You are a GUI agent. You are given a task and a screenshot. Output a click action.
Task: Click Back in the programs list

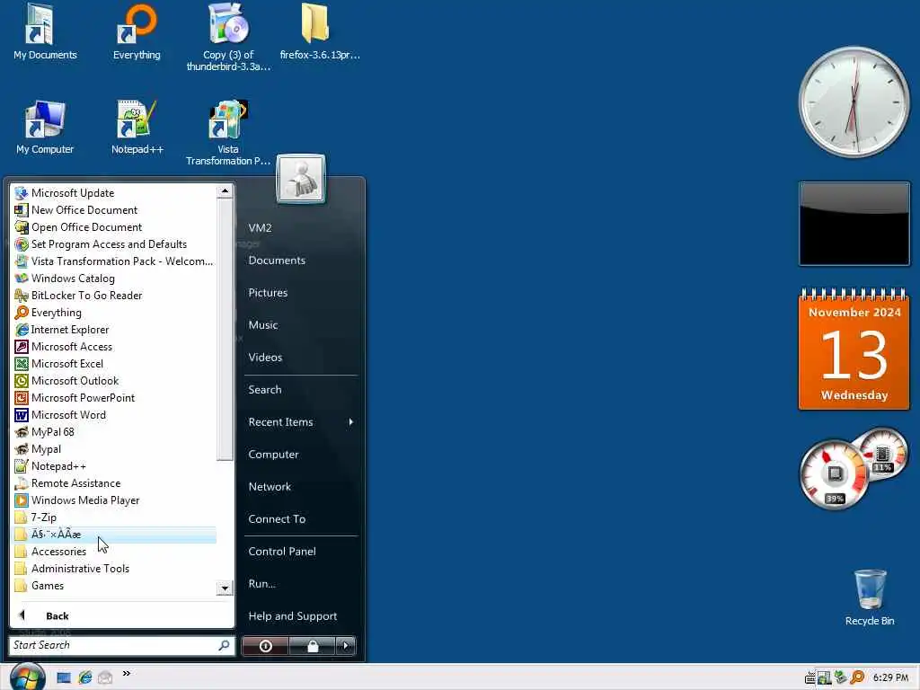click(x=57, y=616)
